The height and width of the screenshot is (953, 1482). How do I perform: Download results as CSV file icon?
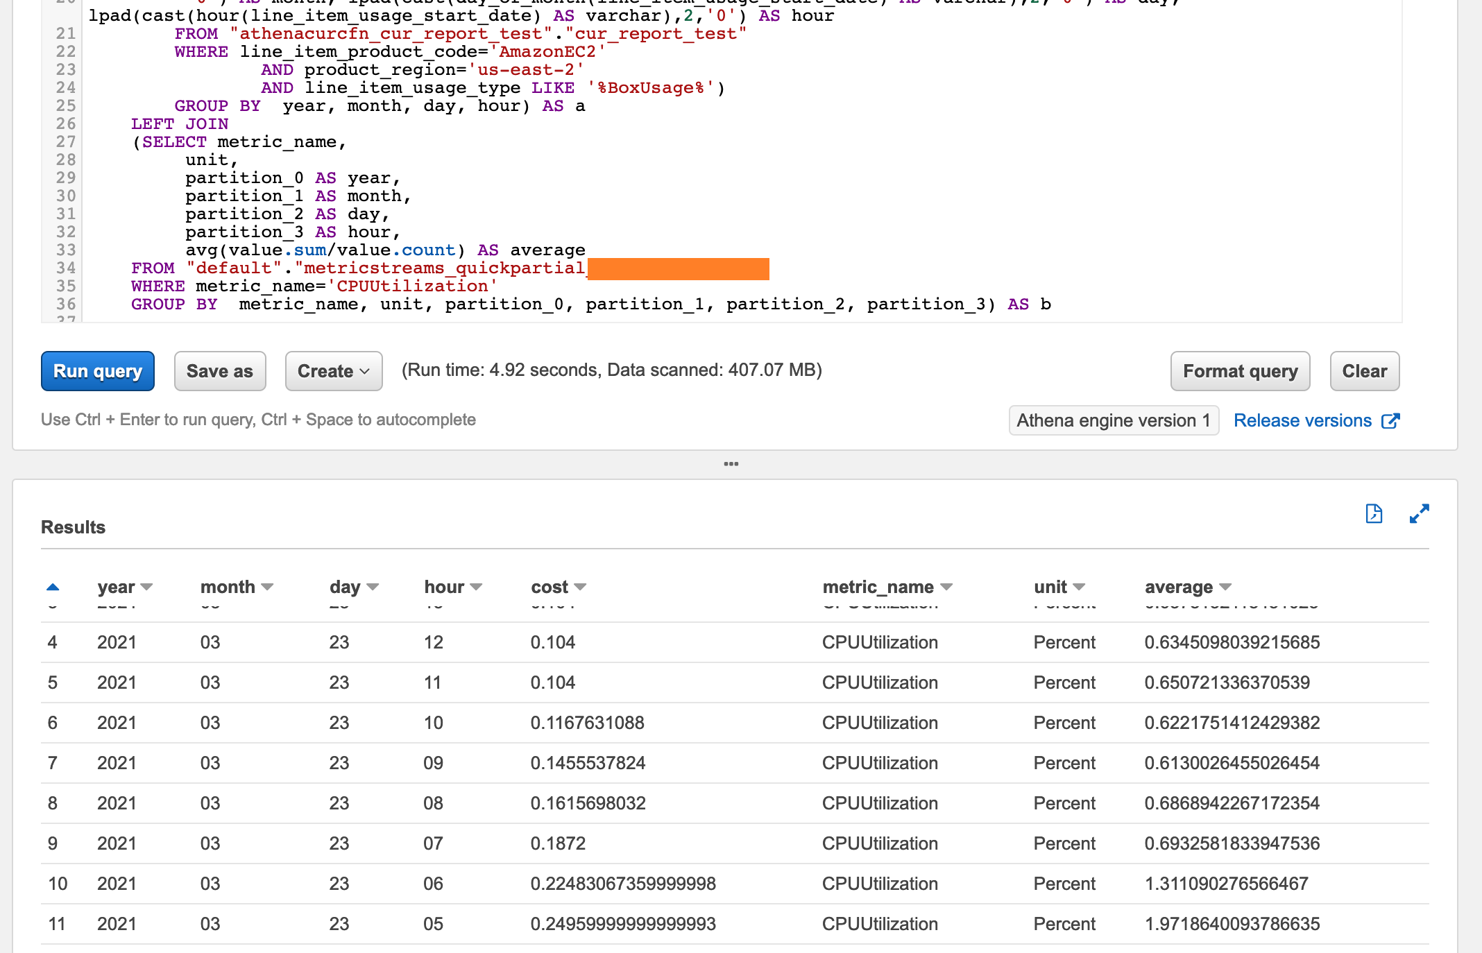click(1374, 514)
